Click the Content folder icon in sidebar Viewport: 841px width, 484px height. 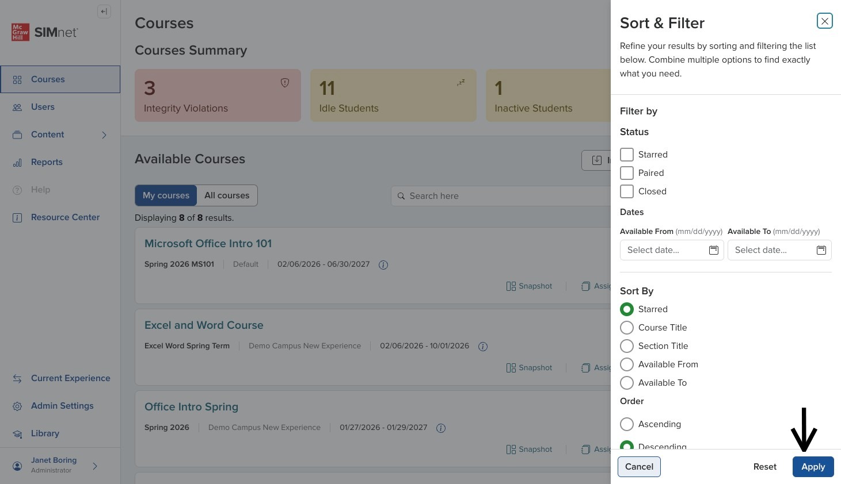coord(17,135)
